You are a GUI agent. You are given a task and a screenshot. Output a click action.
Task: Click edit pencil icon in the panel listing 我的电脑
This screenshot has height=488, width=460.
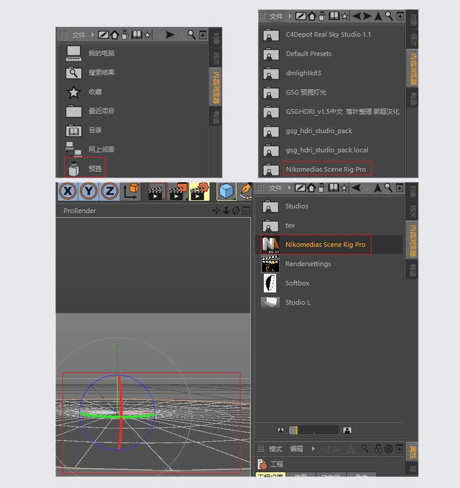[103, 35]
